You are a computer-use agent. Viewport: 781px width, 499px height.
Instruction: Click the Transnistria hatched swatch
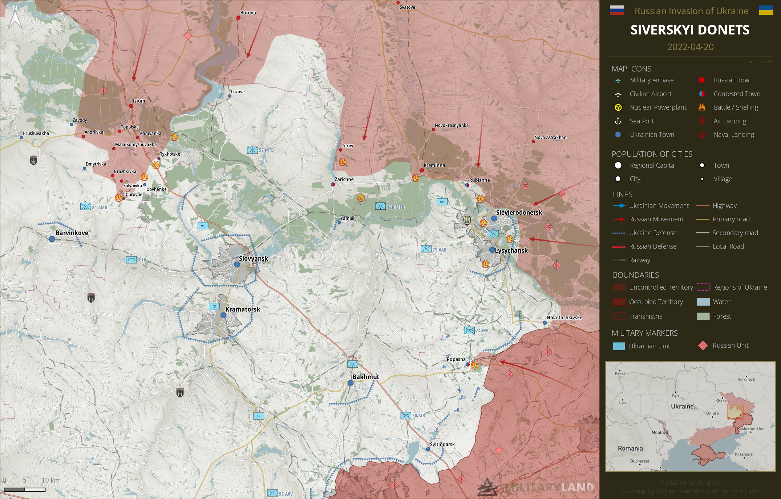[x=619, y=316]
